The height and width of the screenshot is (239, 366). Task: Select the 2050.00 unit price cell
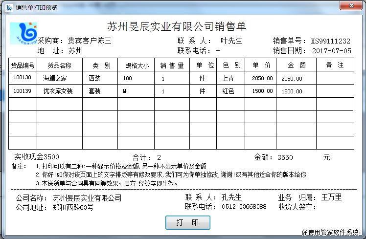coord(262,78)
